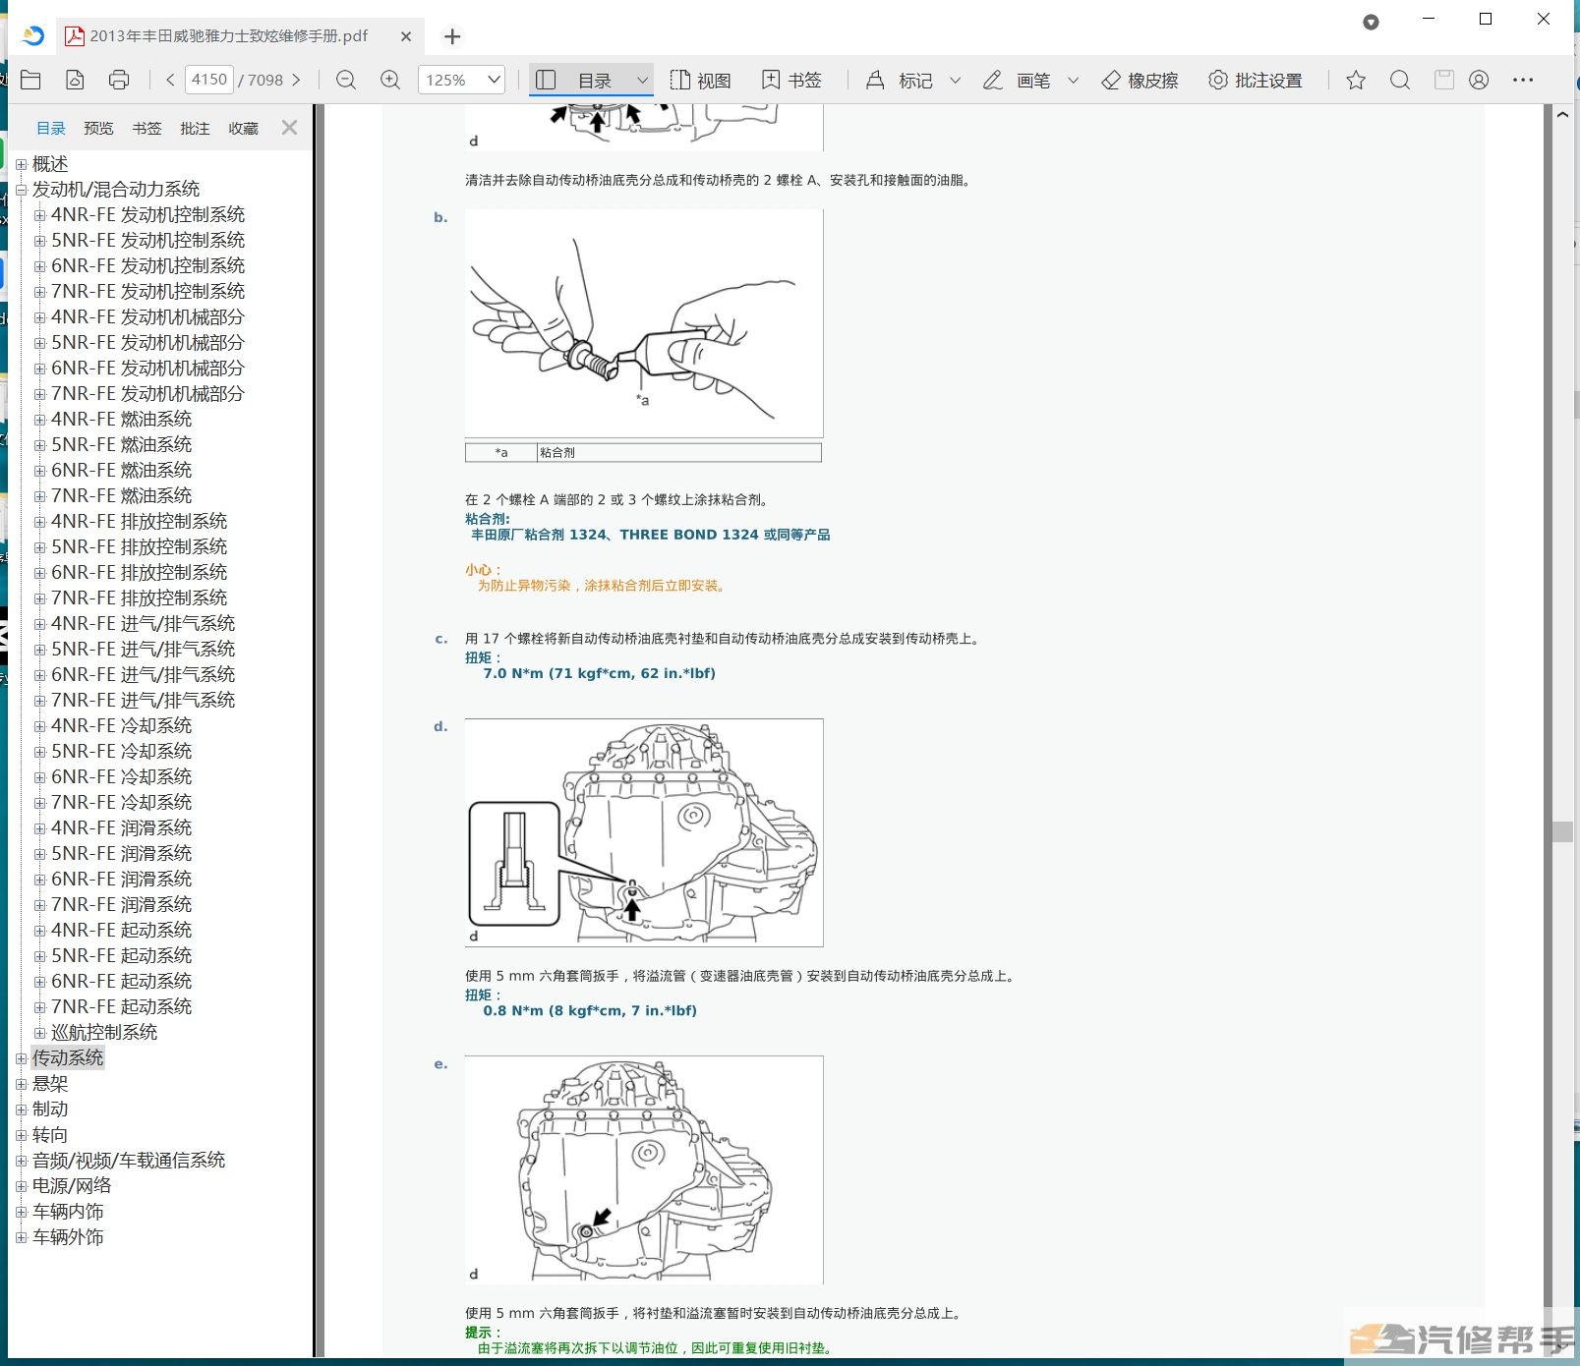Click the vertical scrollbar thumb
1580x1366 pixels.
[x=1562, y=830]
